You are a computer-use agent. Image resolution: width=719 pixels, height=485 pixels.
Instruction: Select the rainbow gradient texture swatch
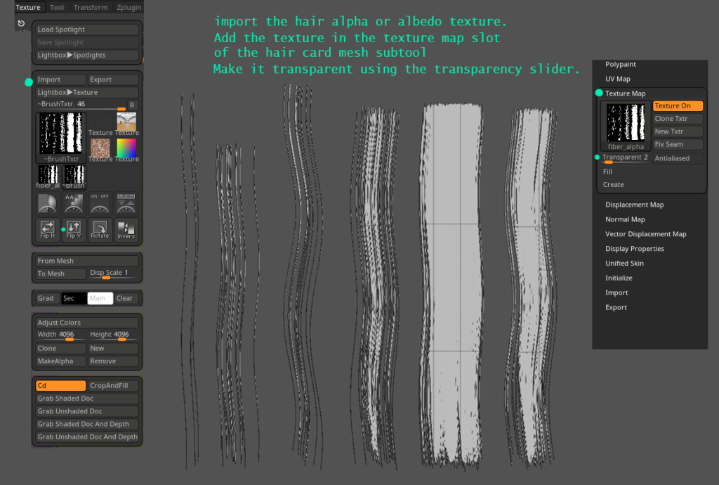pos(125,148)
